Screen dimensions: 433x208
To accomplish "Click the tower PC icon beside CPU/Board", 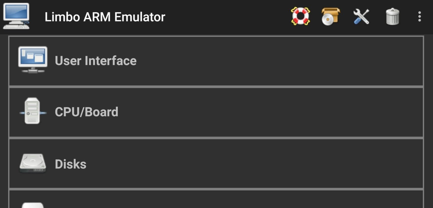I will pyautogui.click(x=32, y=111).
